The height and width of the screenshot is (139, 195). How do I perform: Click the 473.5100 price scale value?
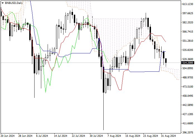tap(188, 87)
